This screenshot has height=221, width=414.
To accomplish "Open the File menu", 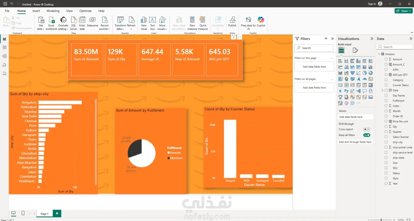I will pyautogui.click(x=7, y=11).
